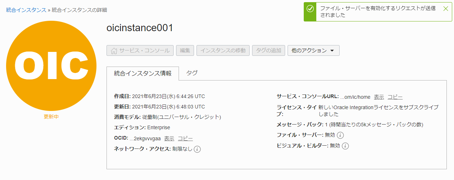454x180 pixels.
Task: Click the info icon beside ビジュアル・ビルダー
Action: coord(345,146)
